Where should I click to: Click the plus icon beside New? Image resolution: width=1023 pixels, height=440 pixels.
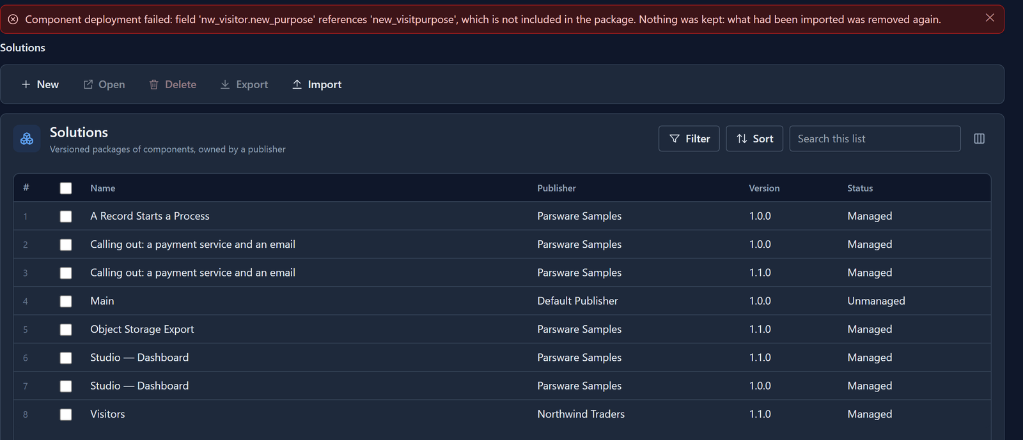[26, 84]
